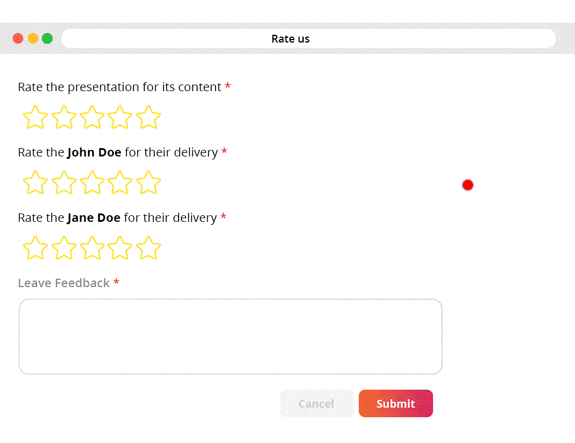Give John Doe one star
This screenshot has width=575, height=443.
coord(35,183)
